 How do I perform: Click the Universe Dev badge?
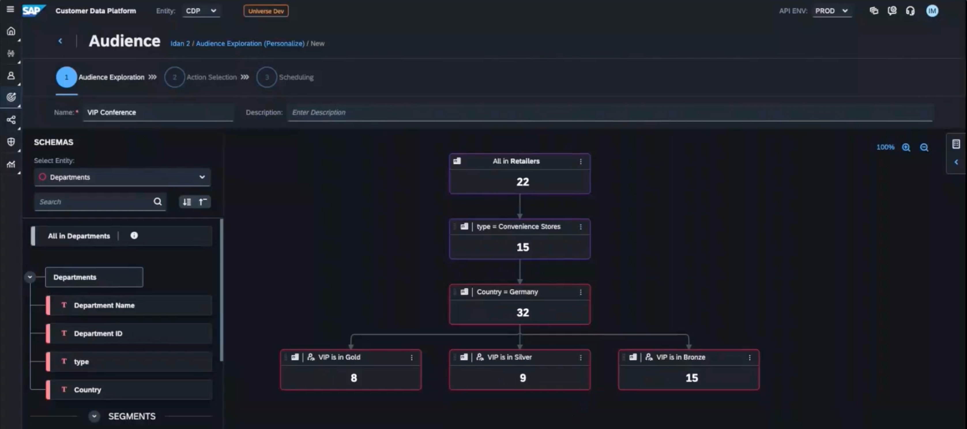coord(266,11)
